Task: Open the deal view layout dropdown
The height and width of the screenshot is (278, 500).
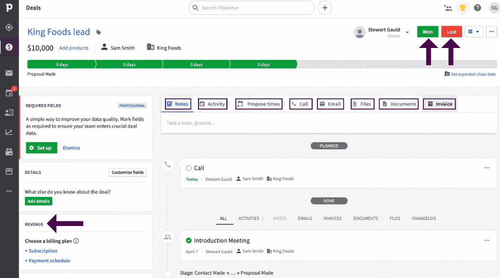Action: click(473, 31)
